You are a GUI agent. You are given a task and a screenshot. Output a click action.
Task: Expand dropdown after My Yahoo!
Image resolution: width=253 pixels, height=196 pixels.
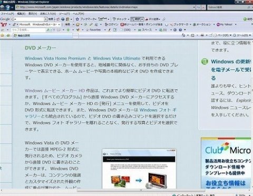pyautogui.click(x=236, y=25)
